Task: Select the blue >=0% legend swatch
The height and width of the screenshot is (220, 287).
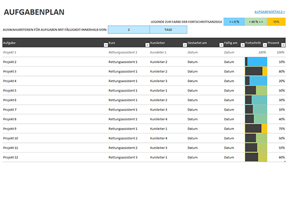Action: click(x=234, y=22)
